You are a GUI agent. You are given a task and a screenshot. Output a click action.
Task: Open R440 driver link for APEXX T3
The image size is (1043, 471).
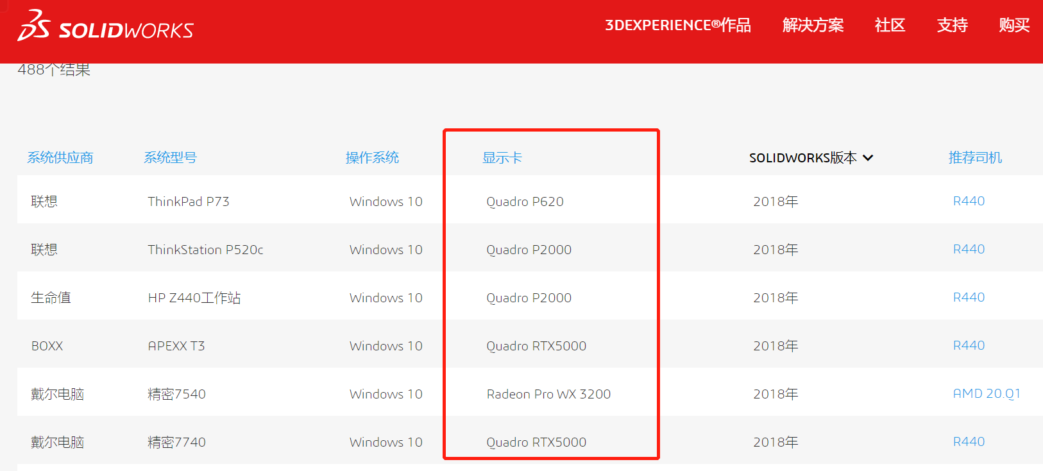[x=969, y=345]
